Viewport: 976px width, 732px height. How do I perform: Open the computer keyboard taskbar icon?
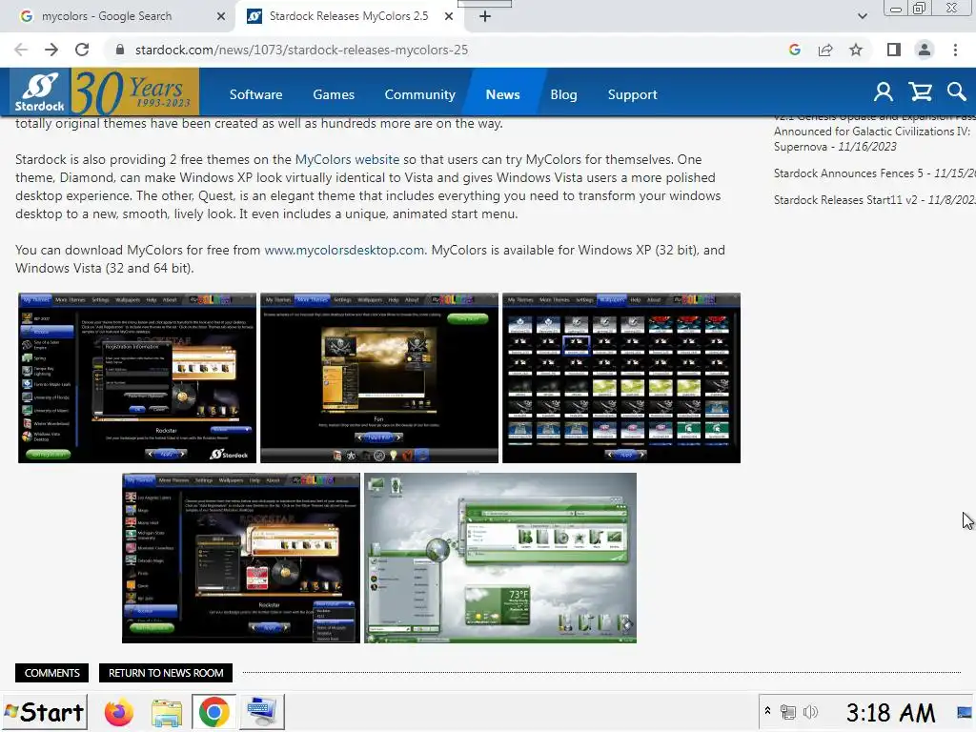[261, 712]
